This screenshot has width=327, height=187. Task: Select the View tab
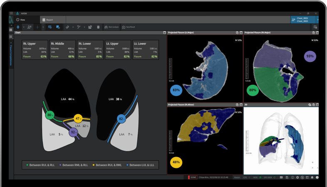(x=21, y=20)
